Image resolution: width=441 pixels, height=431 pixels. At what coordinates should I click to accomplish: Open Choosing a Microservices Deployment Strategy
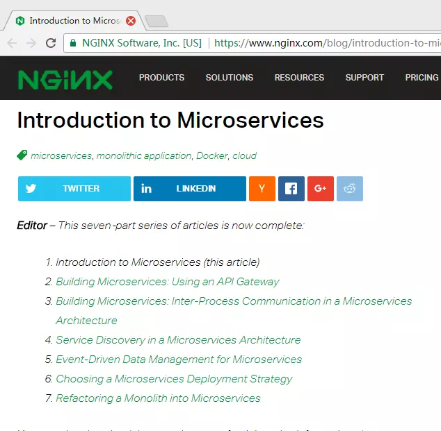(174, 379)
